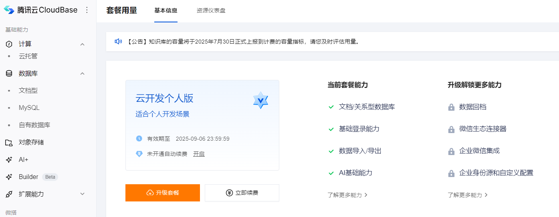
Task: Click the 计算 hexagon icon in sidebar
Action: [9, 44]
